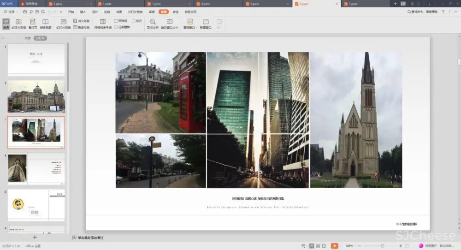Switch to the Insert (插入) ribbon tab

(x=83, y=12)
